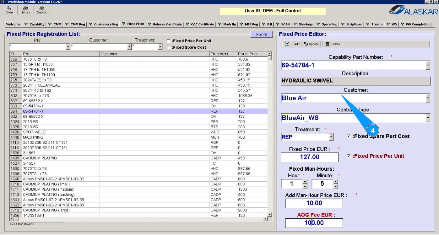Open the History printer icon

(x=25, y=8)
